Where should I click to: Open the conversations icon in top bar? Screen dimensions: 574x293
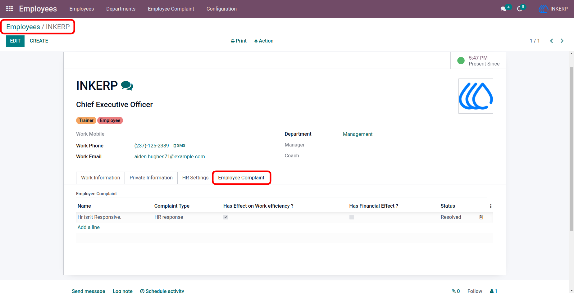pos(503,9)
